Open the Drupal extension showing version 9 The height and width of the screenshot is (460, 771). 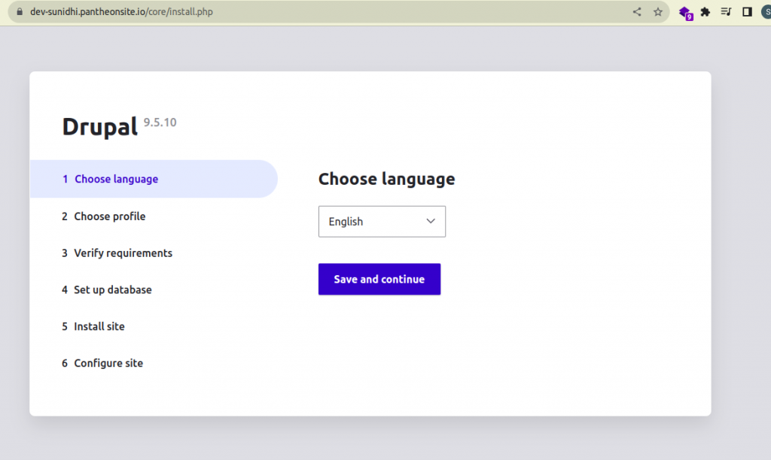tap(685, 12)
